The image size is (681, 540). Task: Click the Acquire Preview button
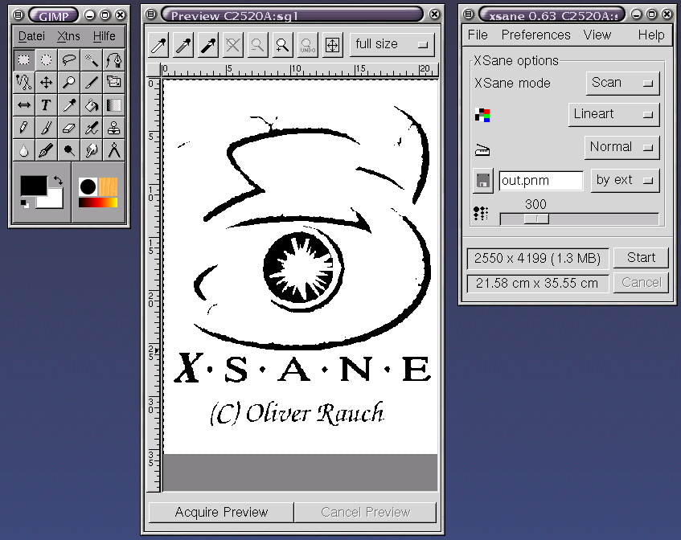[221, 512]
